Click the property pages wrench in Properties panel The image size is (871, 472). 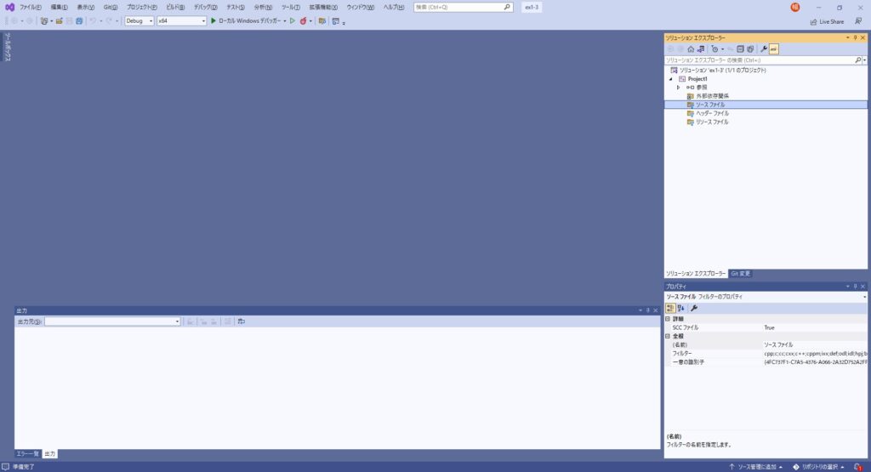pyautogui.click(x=694, y=308)
